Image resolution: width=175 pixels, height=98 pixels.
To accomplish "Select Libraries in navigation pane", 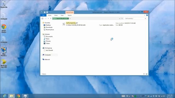I will (x=47, y=34).
